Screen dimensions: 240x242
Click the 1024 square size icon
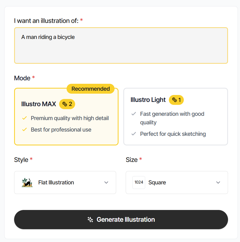139,183
